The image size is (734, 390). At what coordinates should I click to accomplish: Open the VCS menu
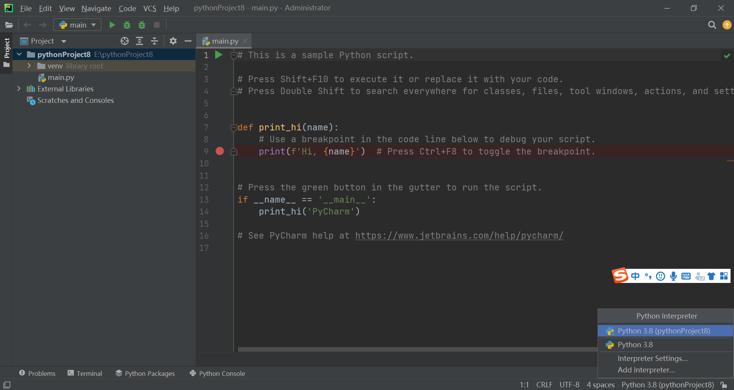pyautogui.click(x=150, y=8)
